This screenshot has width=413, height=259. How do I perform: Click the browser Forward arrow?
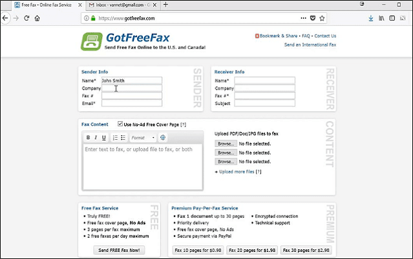pyautogui.click(x=16, y=18)
